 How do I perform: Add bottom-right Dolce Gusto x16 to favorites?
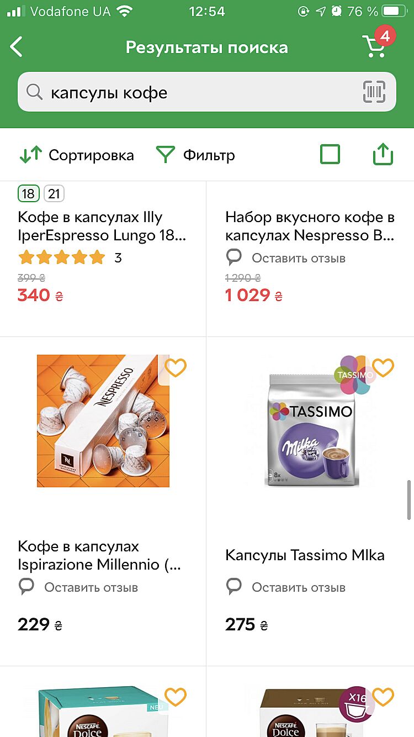pyautogui.click(x=383, y=697)
